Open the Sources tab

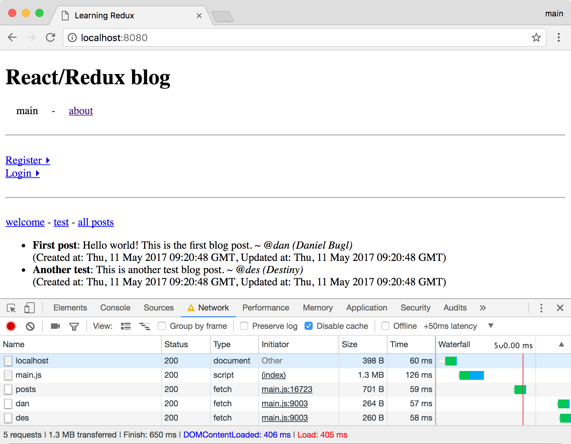[x=159, y=308]
